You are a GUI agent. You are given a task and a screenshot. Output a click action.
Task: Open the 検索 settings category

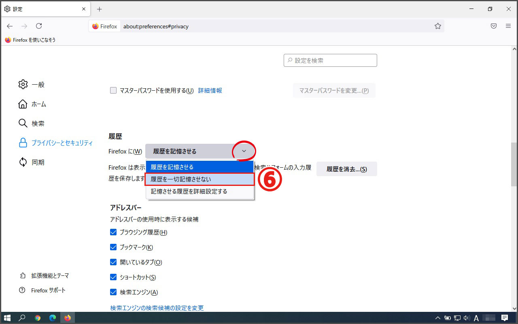coord(32,124)
